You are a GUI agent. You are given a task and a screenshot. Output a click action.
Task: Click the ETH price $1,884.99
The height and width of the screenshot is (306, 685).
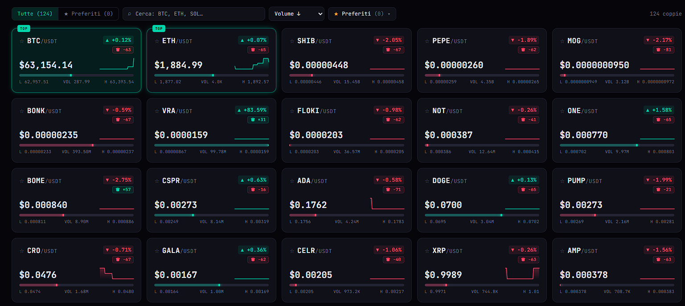(178, 65)
